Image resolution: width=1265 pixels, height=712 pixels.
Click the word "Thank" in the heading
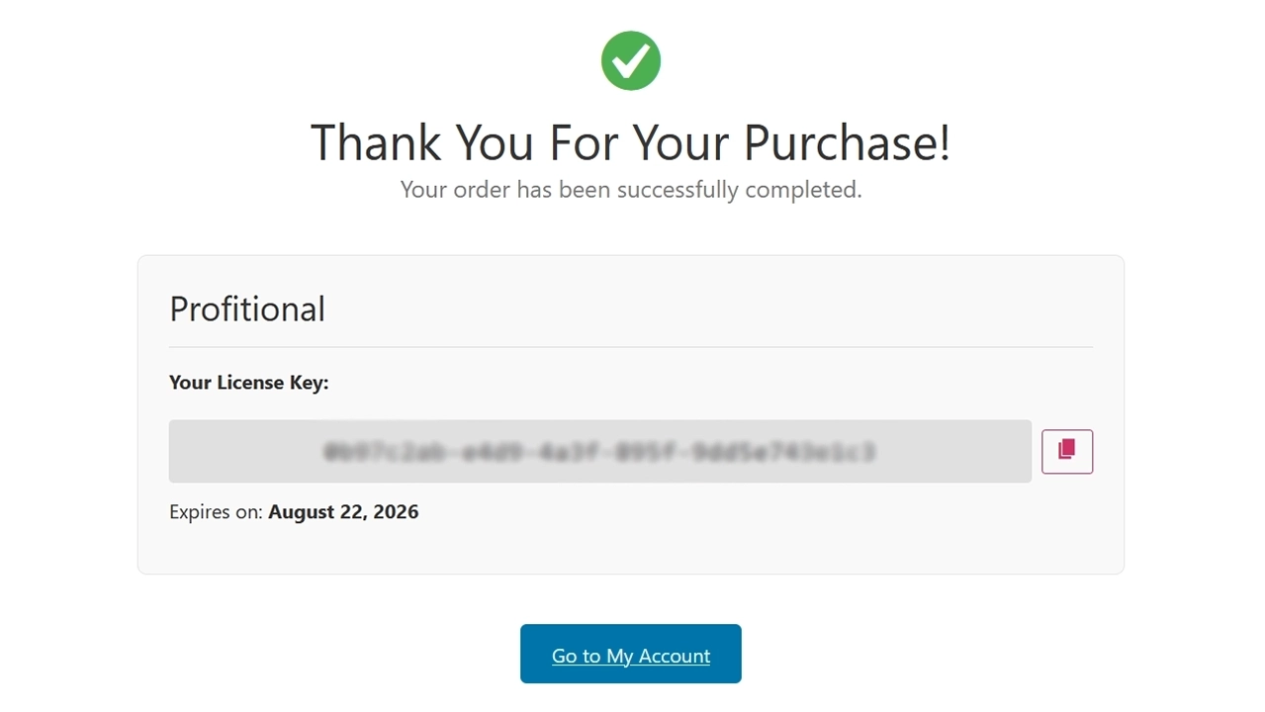coord(376,142)
